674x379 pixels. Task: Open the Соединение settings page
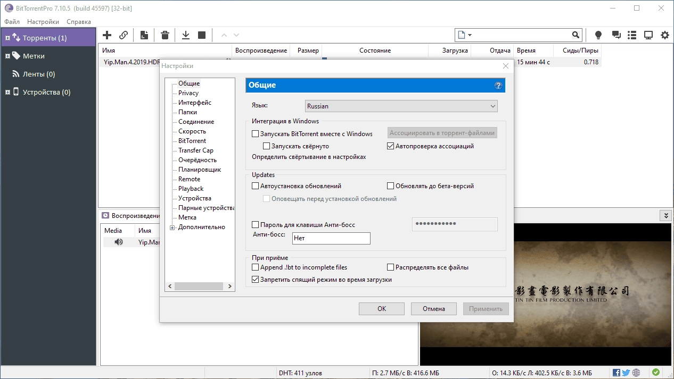tap(196, 122)
